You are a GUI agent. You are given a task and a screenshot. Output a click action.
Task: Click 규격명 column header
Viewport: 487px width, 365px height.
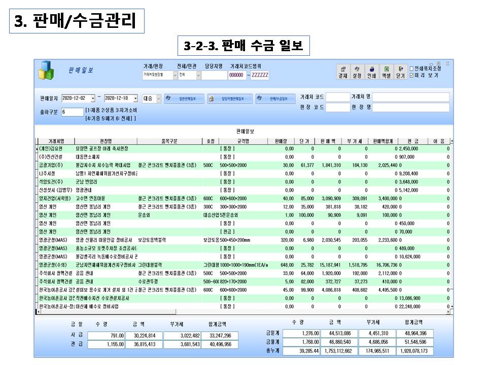(x=243, y=141)
